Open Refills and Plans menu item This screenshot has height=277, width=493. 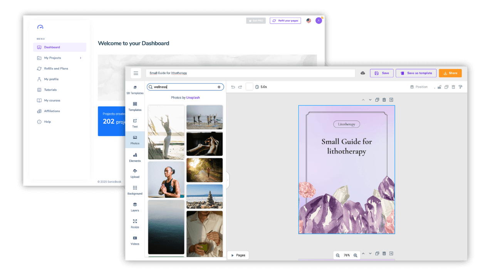coord(56,68)
